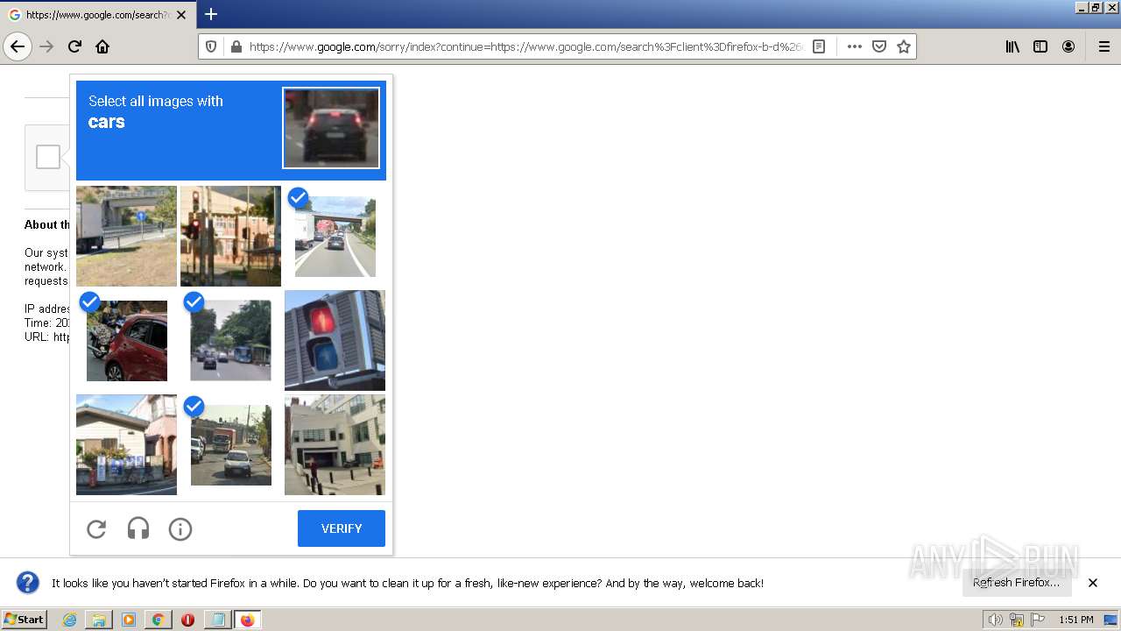Switch to the Google search tab
Viewport: 1121px width, 631px height.
click(98, 15)
